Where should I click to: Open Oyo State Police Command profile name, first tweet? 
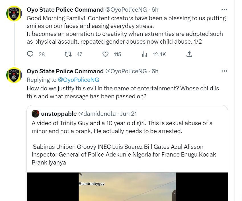click(x=65, y=10)
